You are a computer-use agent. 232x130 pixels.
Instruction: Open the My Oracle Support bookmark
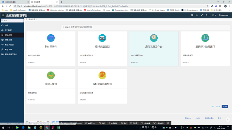[x=157, y=10]
